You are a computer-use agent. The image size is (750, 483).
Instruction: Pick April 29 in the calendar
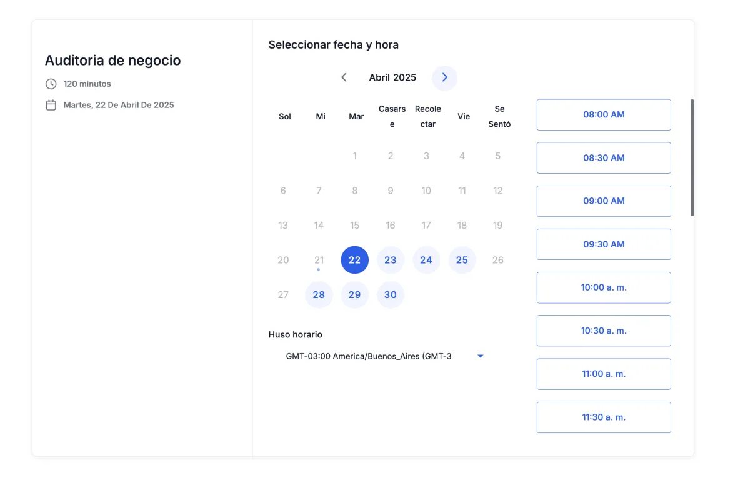point(355,295)
